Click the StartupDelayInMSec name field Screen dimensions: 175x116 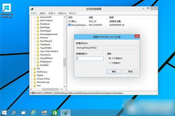pyautogui.click(x=107, y=48)
